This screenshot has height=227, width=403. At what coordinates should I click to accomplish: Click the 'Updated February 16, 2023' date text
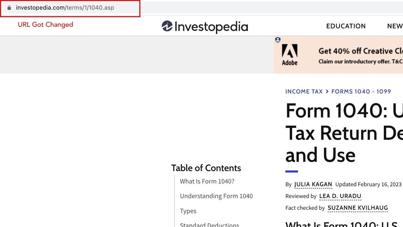368,184
